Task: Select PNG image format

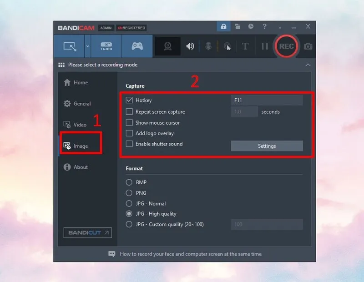Action: tap(129, 193)
